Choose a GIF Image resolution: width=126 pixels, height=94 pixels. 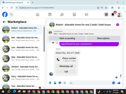(65, 83)
